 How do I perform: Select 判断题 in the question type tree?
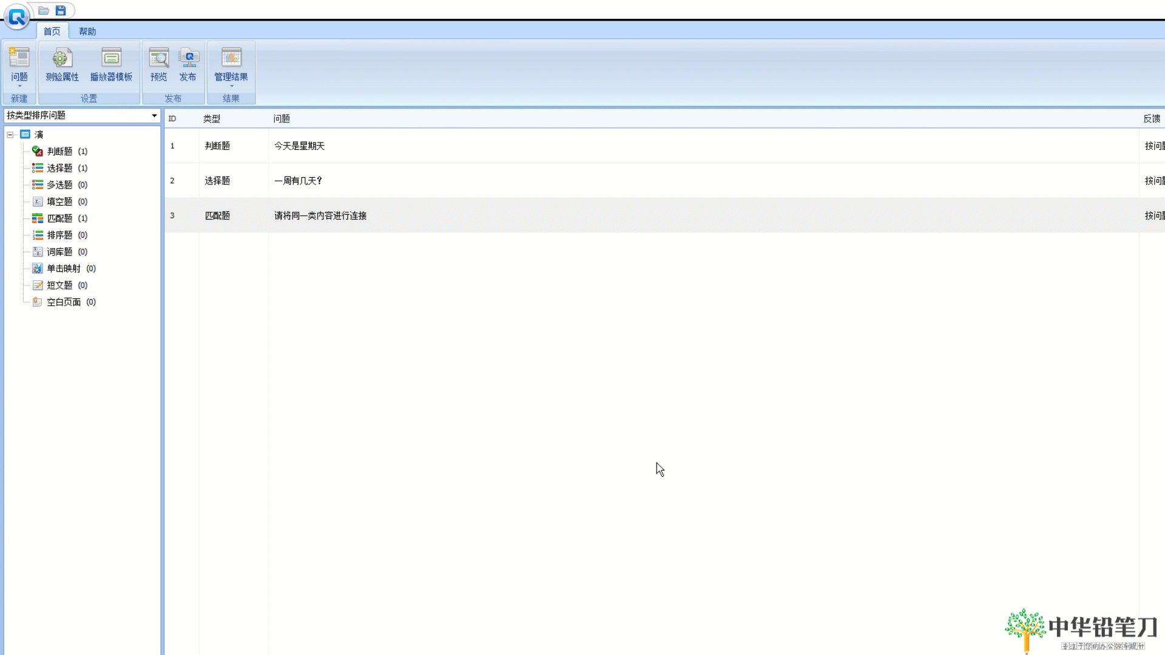(59, 152)
